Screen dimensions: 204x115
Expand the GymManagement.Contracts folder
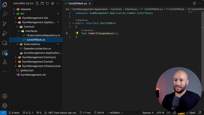click(x=16, y=57)
